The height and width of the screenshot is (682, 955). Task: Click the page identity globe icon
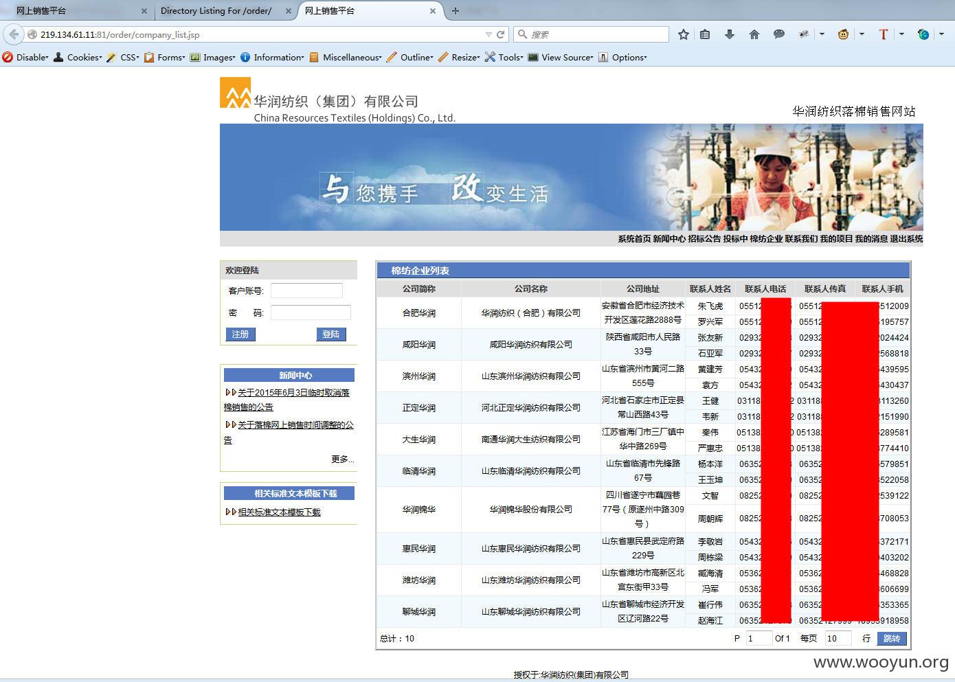(x=32, y=34)
